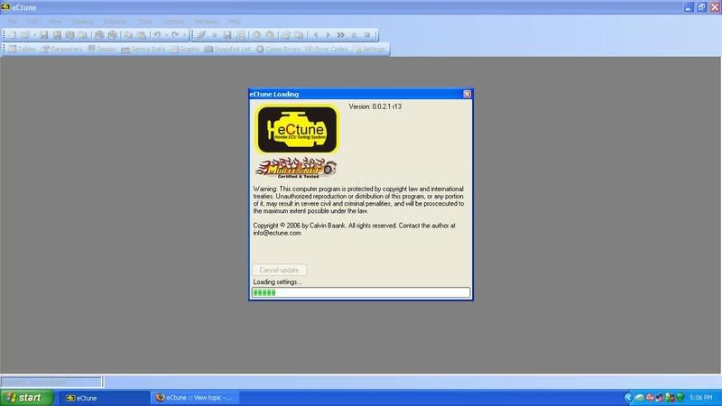722x406 pixels.
Task: Select the eCtune taskbar button
Action: 104,398
